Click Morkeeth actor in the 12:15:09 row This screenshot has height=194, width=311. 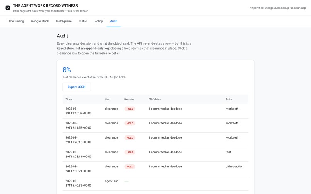(232, 109)
